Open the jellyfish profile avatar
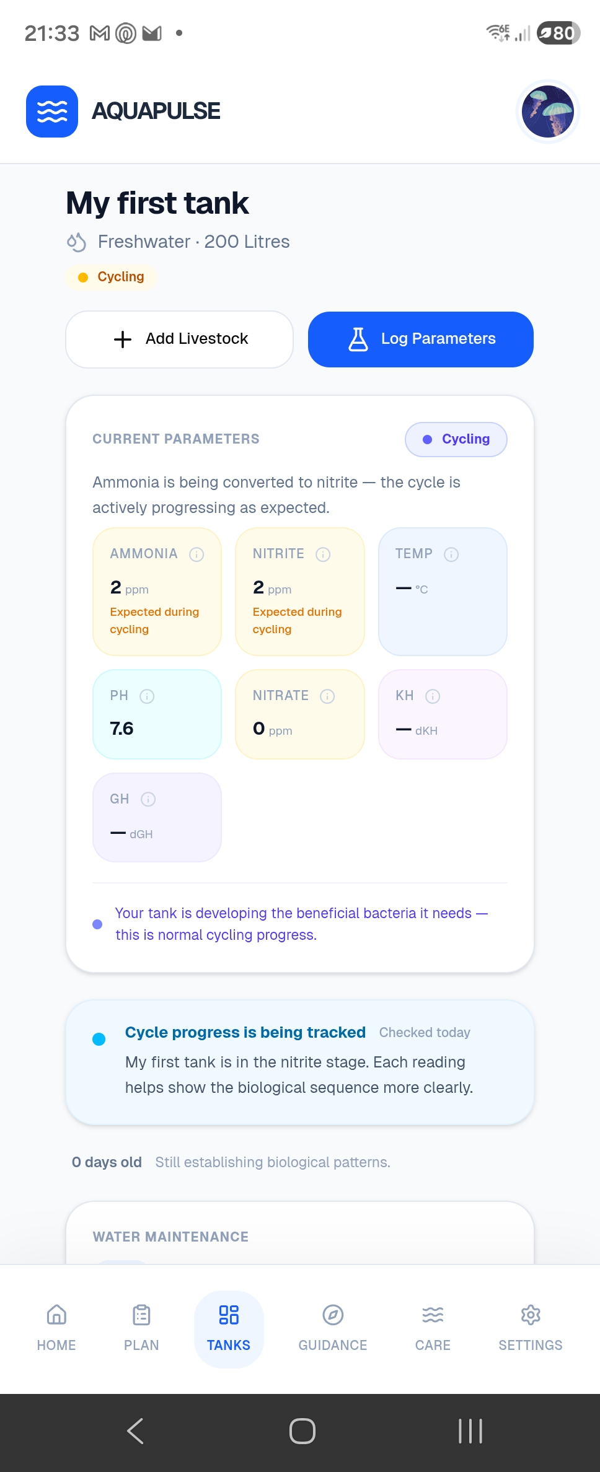 click(x=547, y=112)
